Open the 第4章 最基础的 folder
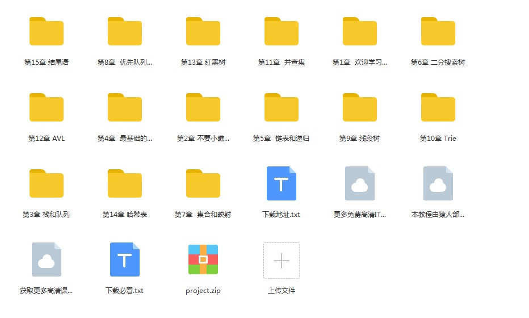The height and width of the screenshot is (318, 529). (x=125, y=108)
